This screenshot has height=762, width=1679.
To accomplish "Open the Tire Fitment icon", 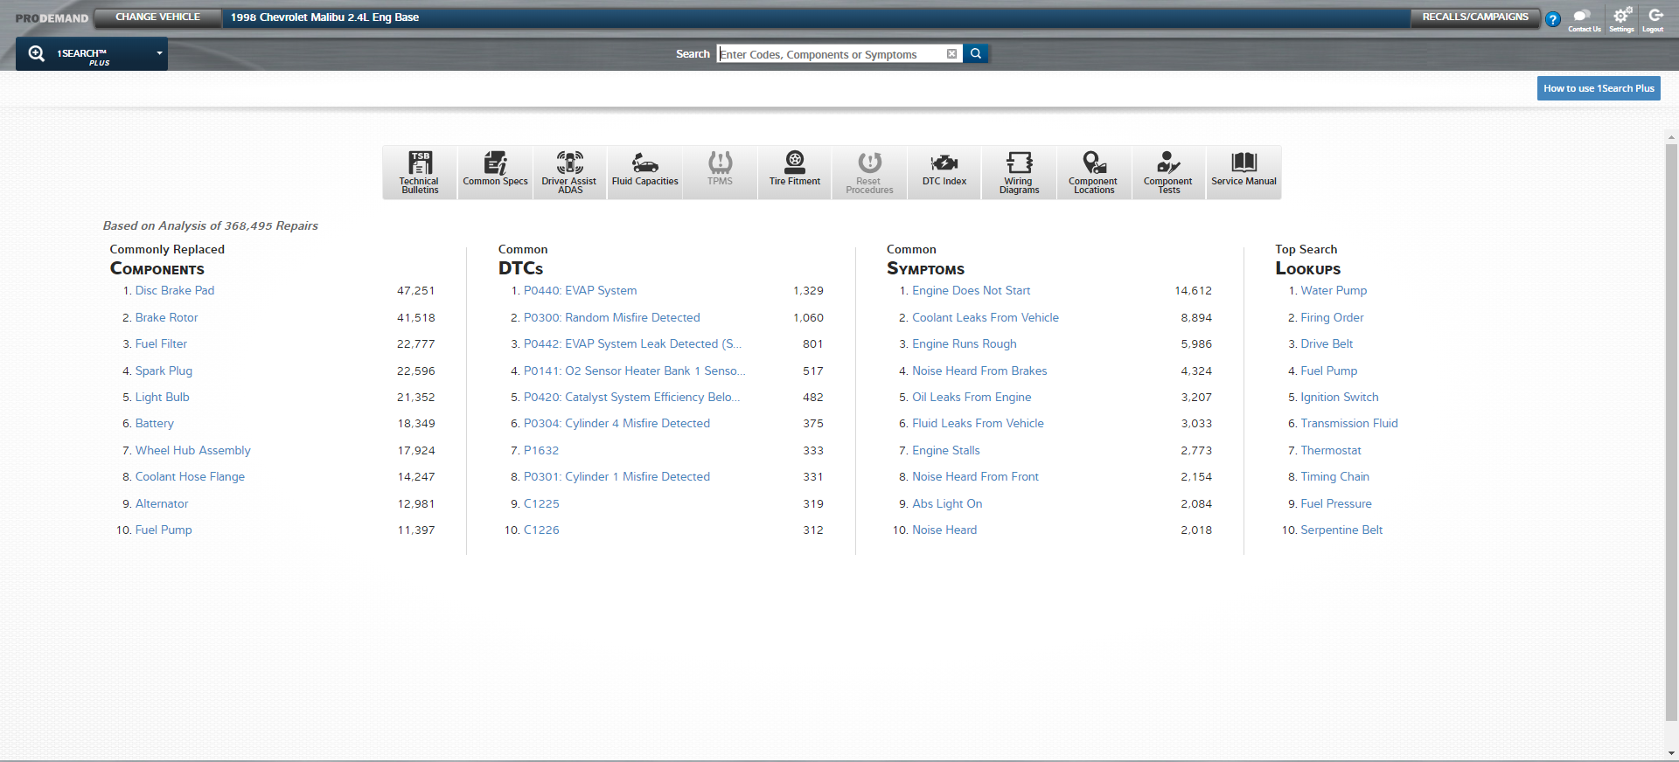I will coord(794,172).
